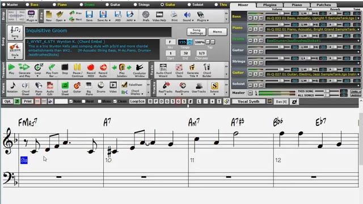
Task: Open the UserTracks picker
Action: 199,87
